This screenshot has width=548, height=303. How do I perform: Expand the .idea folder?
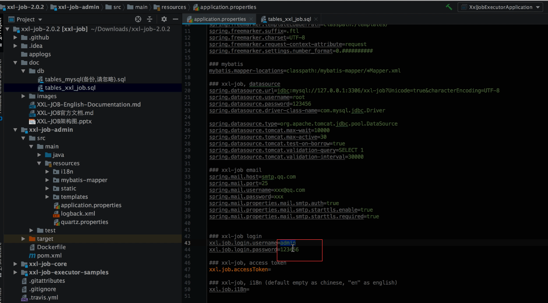(16, 46)
